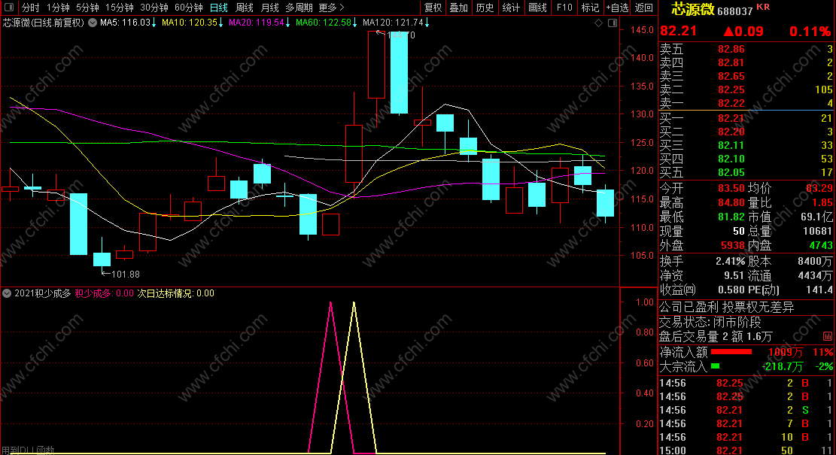836x455 pixels.
Task: Toggle the panel layout icon at top-left
Action: (9, 8)
